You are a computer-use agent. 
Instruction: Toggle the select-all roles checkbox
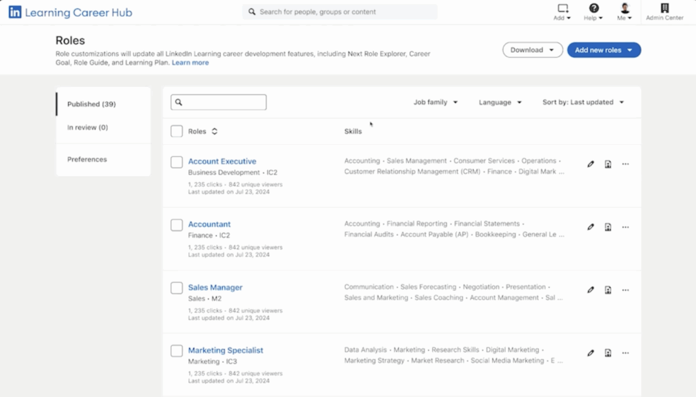(177, 131)
